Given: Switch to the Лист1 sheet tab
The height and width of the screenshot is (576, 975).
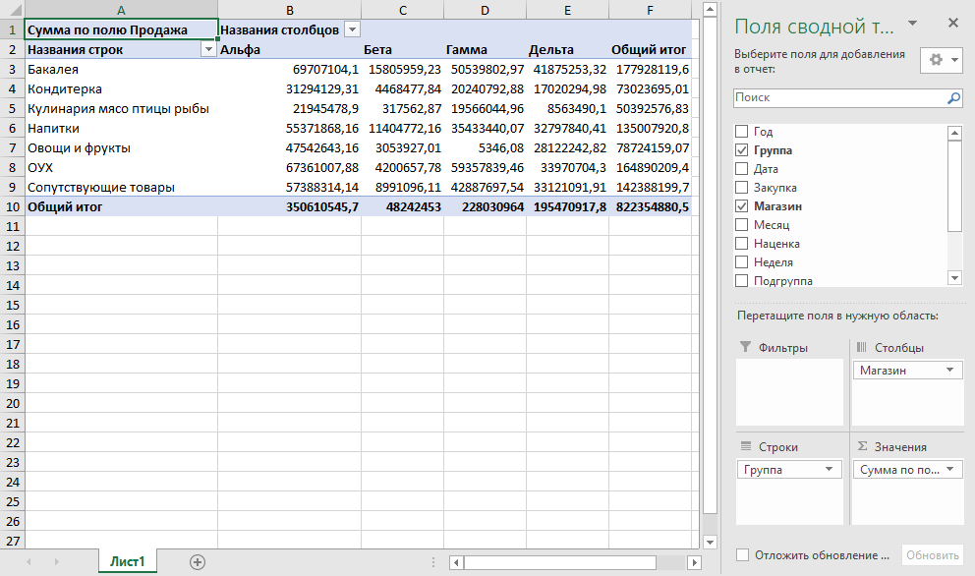Looking at the screenshot, I should pyautogui.click(x=128, y=561).
